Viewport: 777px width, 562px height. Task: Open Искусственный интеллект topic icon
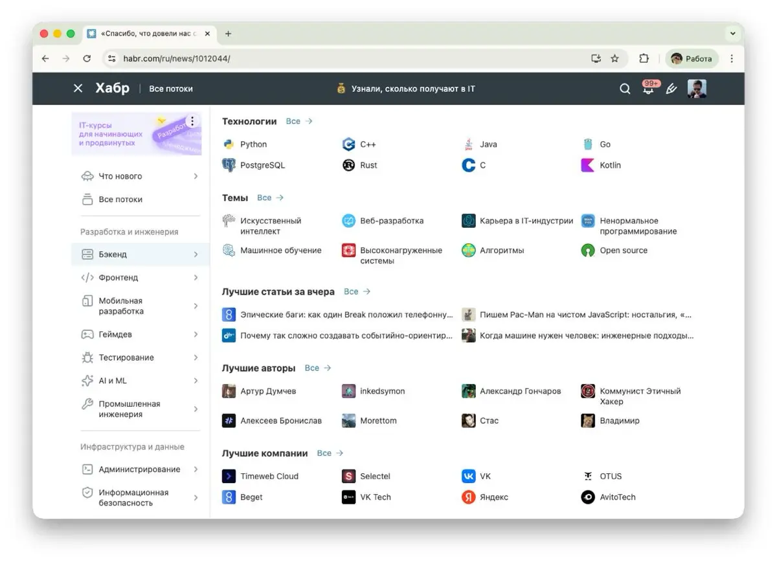(x=229, y=221)
